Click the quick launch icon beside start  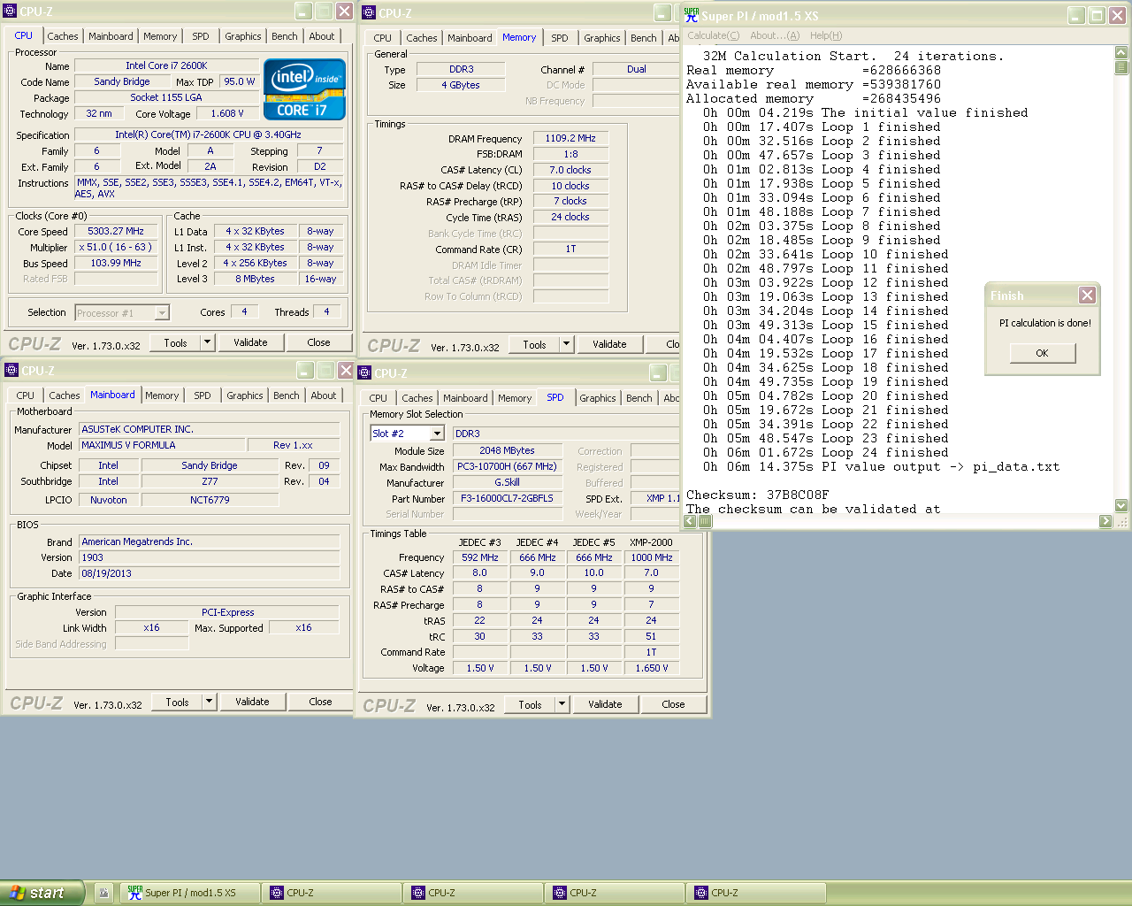click(103, 893)
